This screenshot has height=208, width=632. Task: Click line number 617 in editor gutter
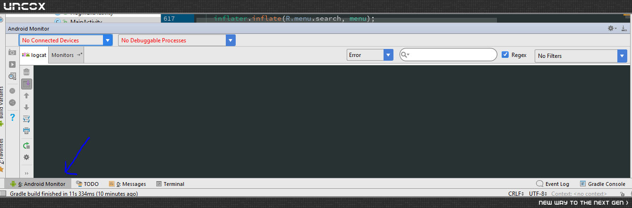[169, 19]
